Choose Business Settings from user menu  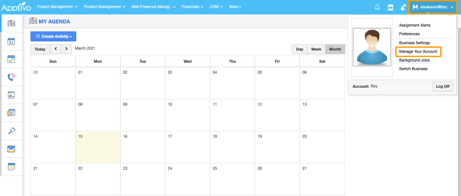coord(415,43)
